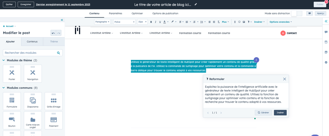This screenshot has width=329, height=136.
Task: Click the preview panel icon in right sidebar
Action: click(x=326, y=42)
